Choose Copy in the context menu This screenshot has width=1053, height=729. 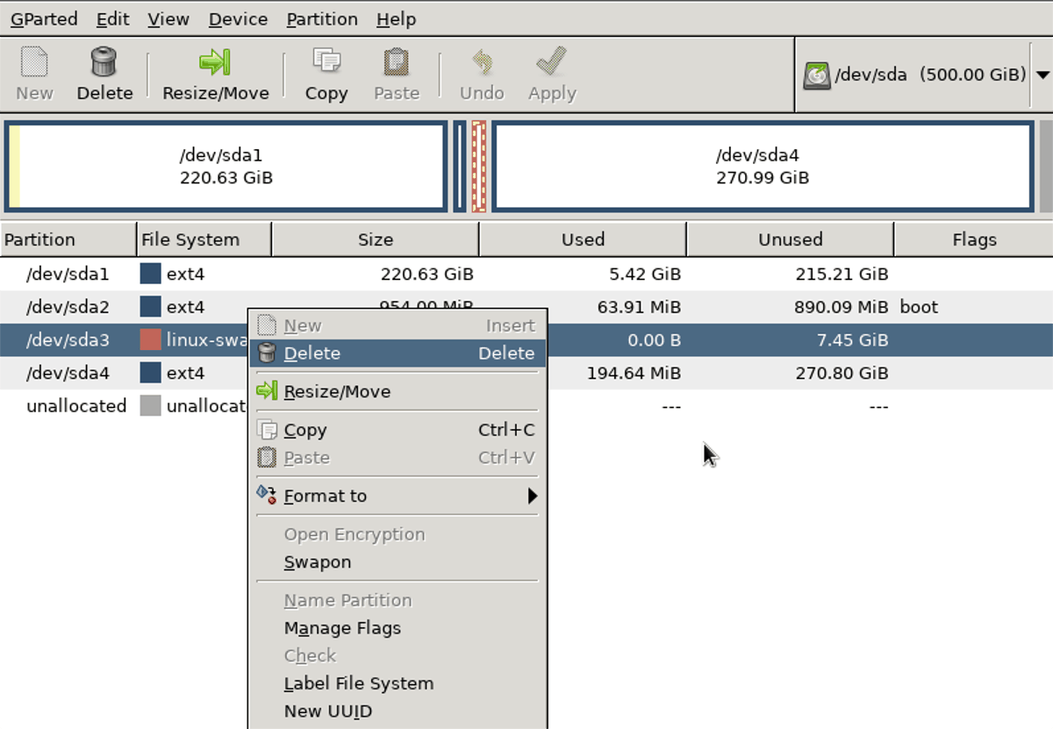tap(398, 430)
